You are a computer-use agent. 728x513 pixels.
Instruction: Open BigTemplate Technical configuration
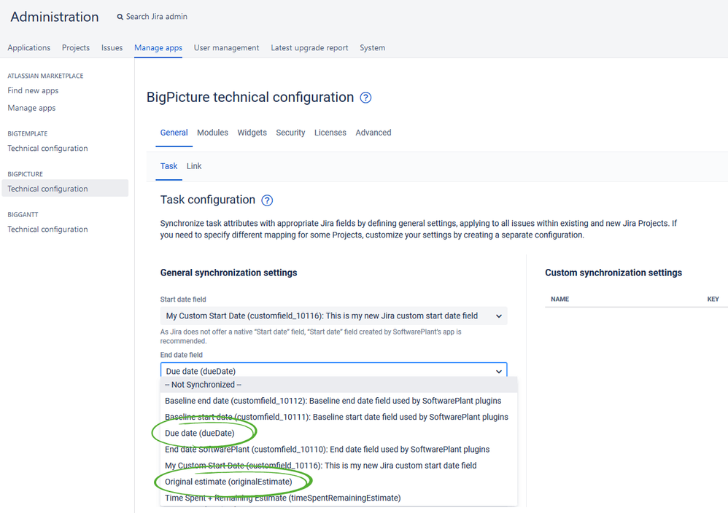click(x=47, y=149)
